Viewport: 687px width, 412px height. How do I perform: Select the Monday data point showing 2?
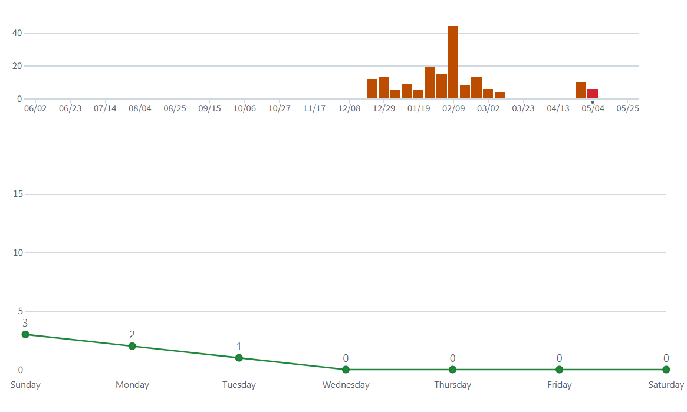click(x=132, y=346)
